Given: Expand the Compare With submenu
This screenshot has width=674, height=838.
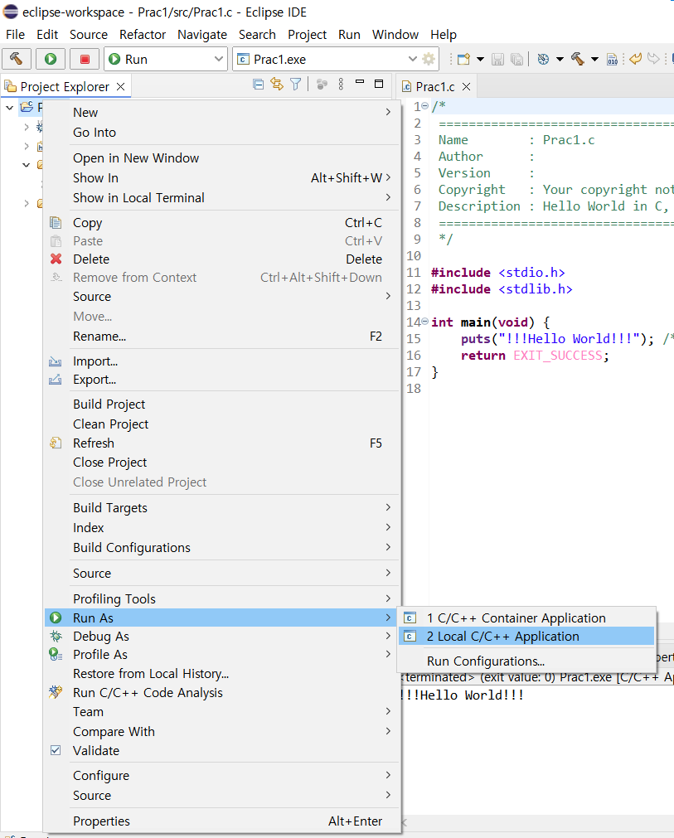Looking at the screenshot, I should tap(222, 732).
